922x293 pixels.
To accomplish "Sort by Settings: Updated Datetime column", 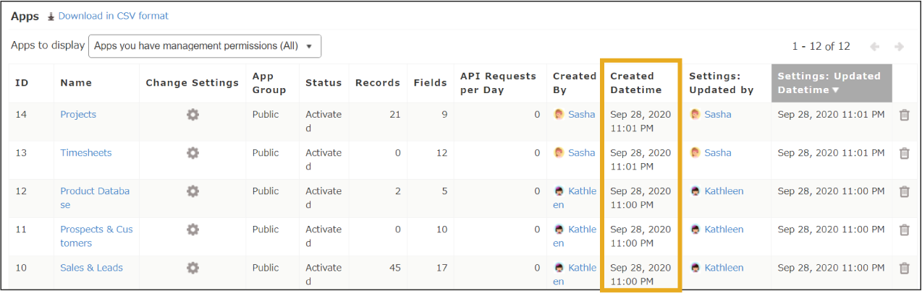I will 831,83.
